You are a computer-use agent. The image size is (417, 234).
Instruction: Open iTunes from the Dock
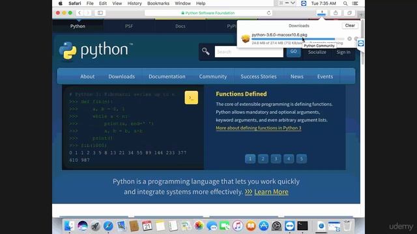coord(237,226)
